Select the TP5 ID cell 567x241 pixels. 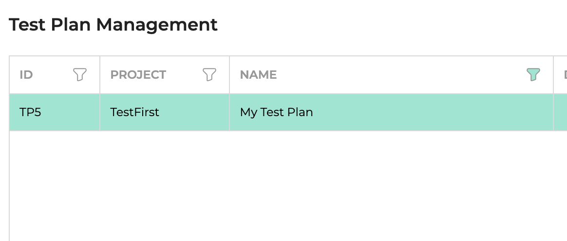[x=55, y=112]
